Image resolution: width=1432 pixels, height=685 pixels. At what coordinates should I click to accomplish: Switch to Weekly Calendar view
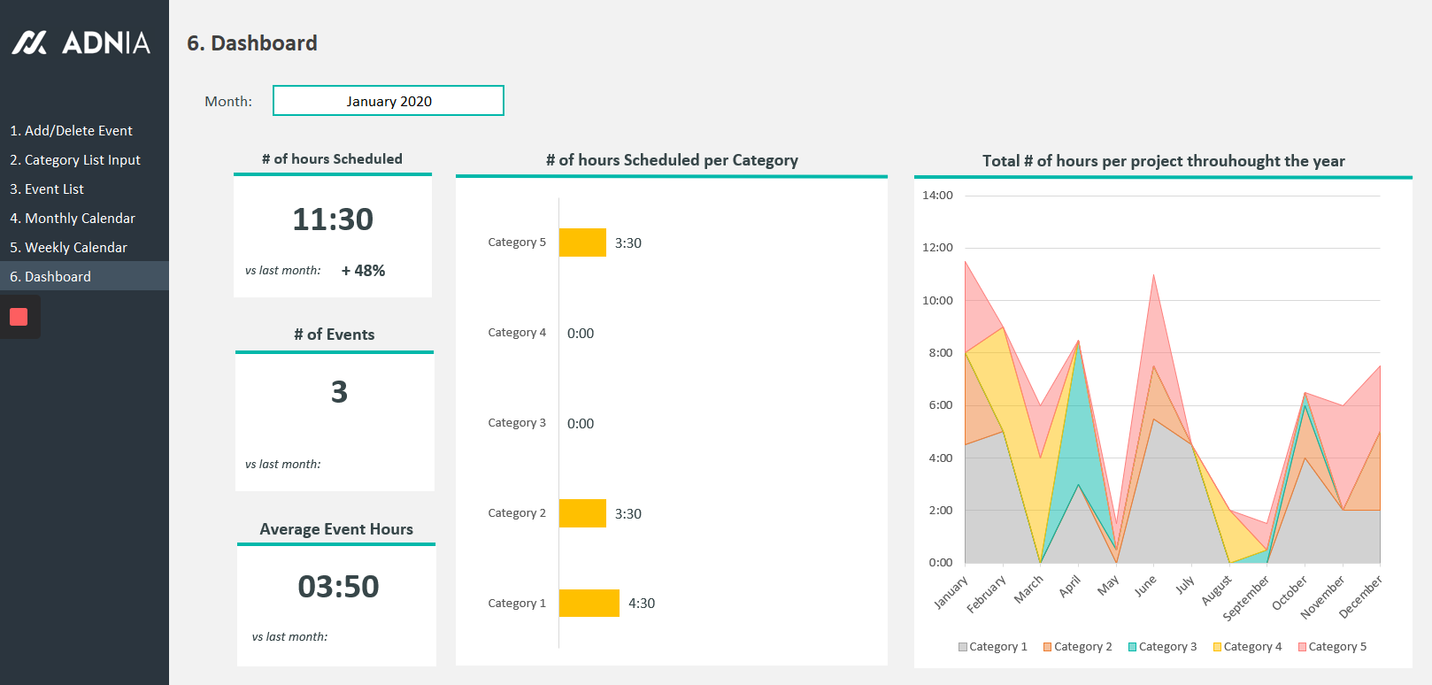[68, 247]
